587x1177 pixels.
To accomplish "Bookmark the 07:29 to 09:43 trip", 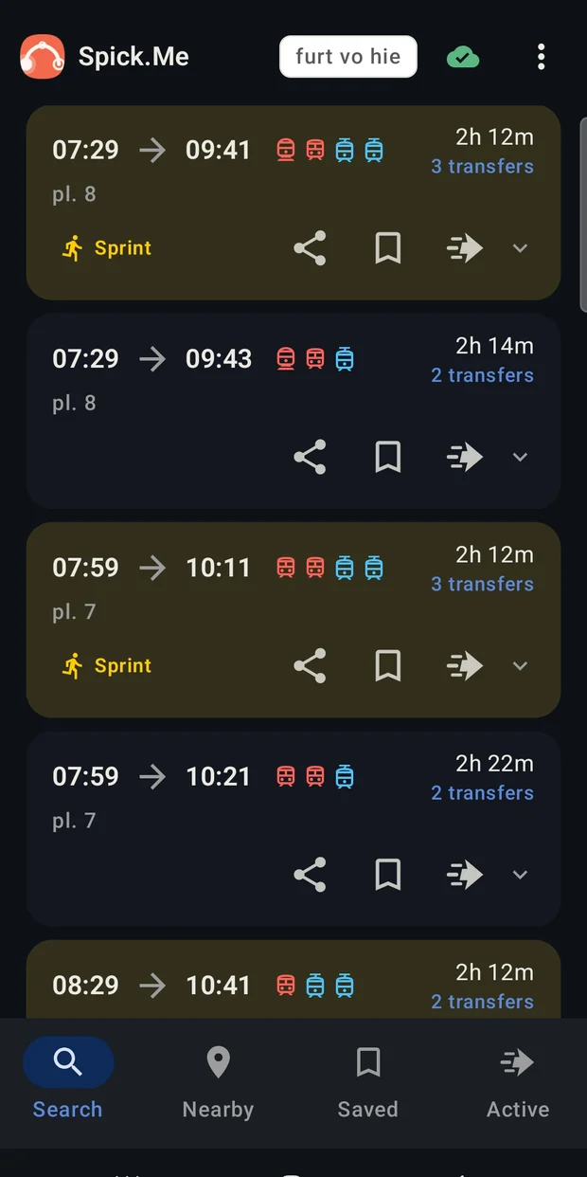I will pyautogui.click(x=388, y=457).
